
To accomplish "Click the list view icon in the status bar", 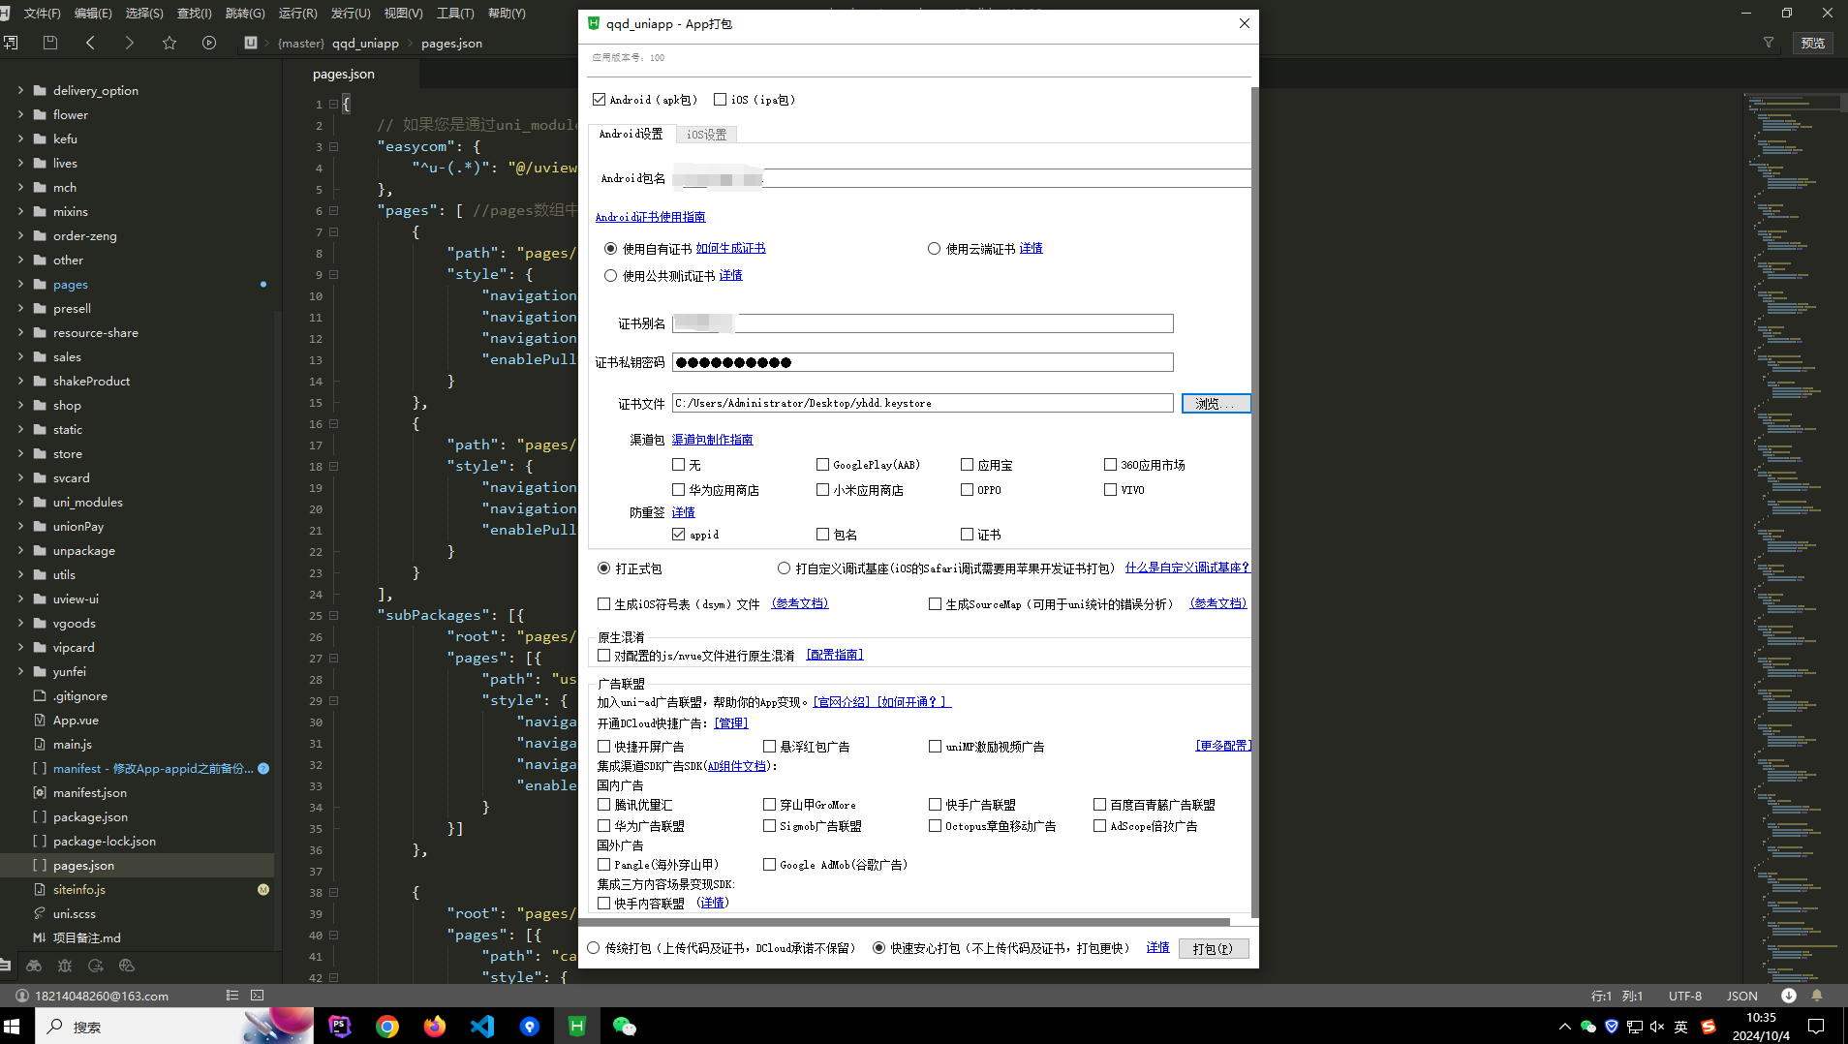I will [232, 995].
